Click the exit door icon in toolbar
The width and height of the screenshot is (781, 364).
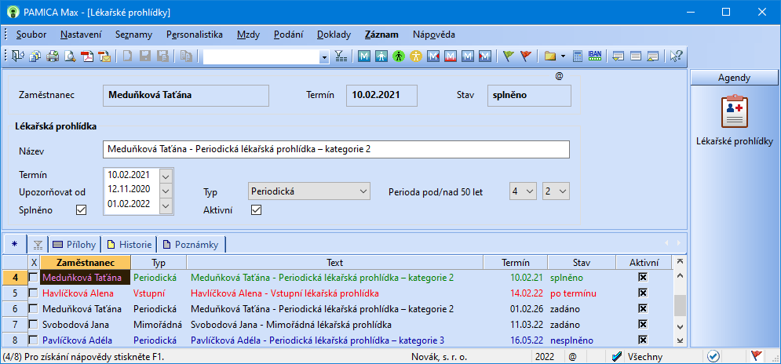tap(18, 56)
